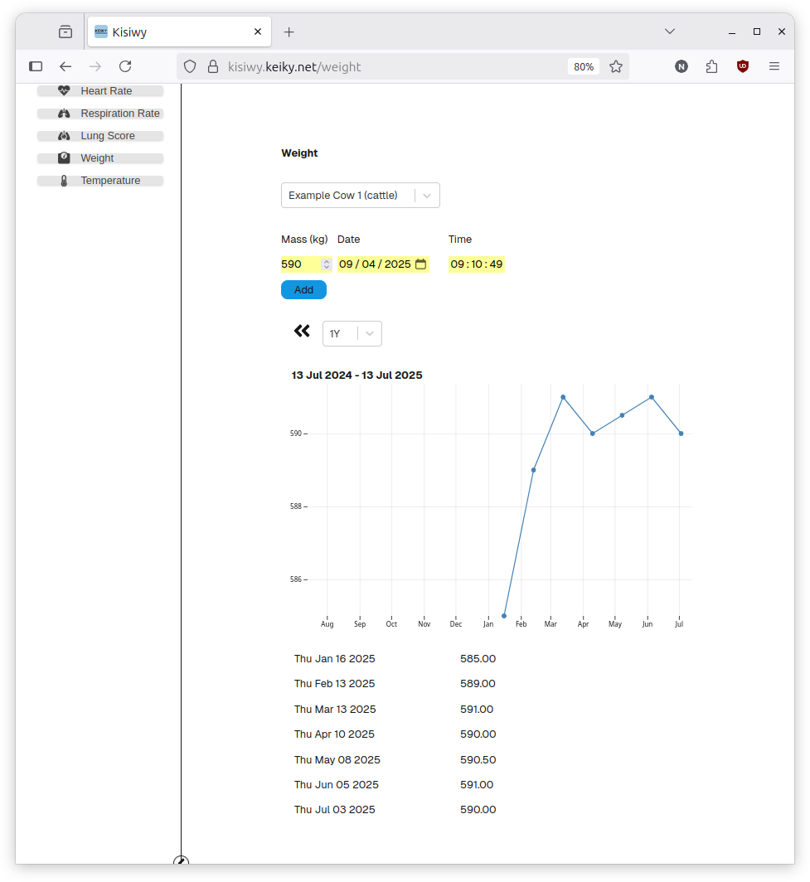
Task: Open the browser extensions puzzle icon
Action: point(711,66)
